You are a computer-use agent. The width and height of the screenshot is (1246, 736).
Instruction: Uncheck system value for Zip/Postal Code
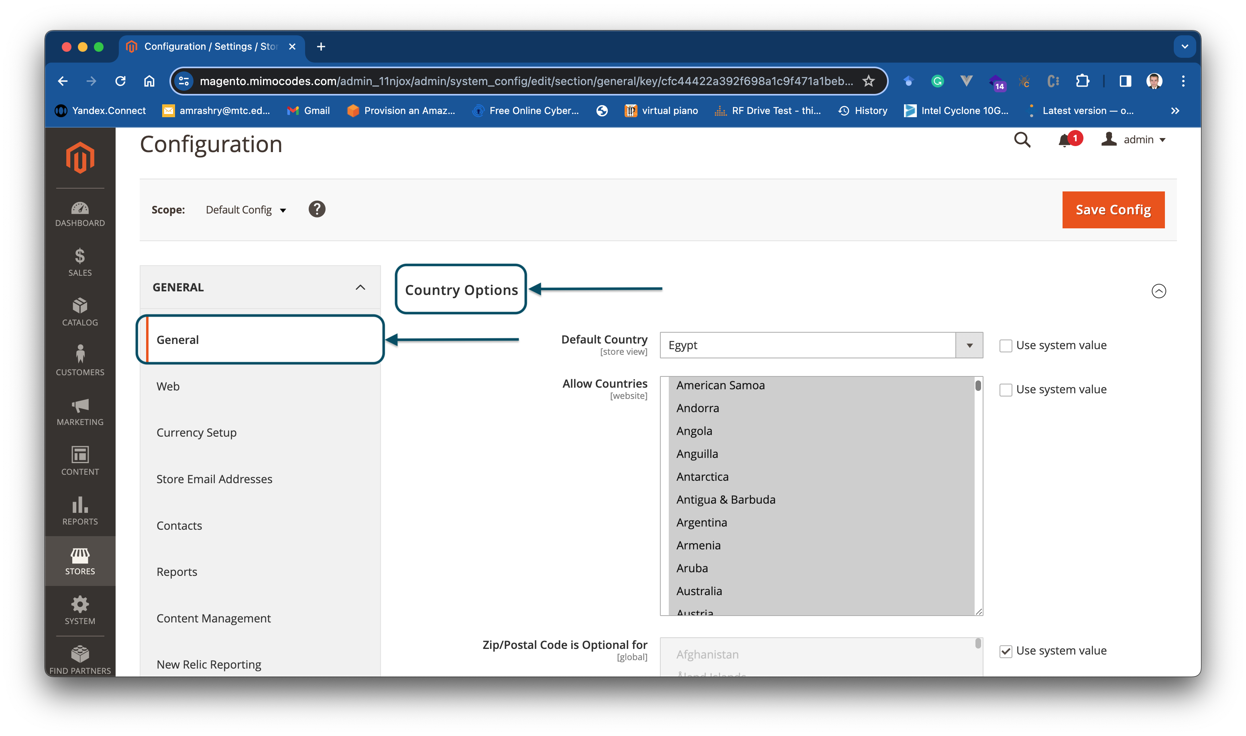pyautogui.click(x=1006, y=651)
